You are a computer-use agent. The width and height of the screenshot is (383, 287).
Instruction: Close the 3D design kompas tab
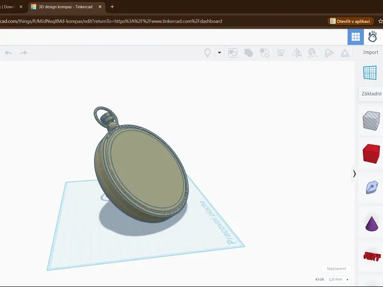100,7
